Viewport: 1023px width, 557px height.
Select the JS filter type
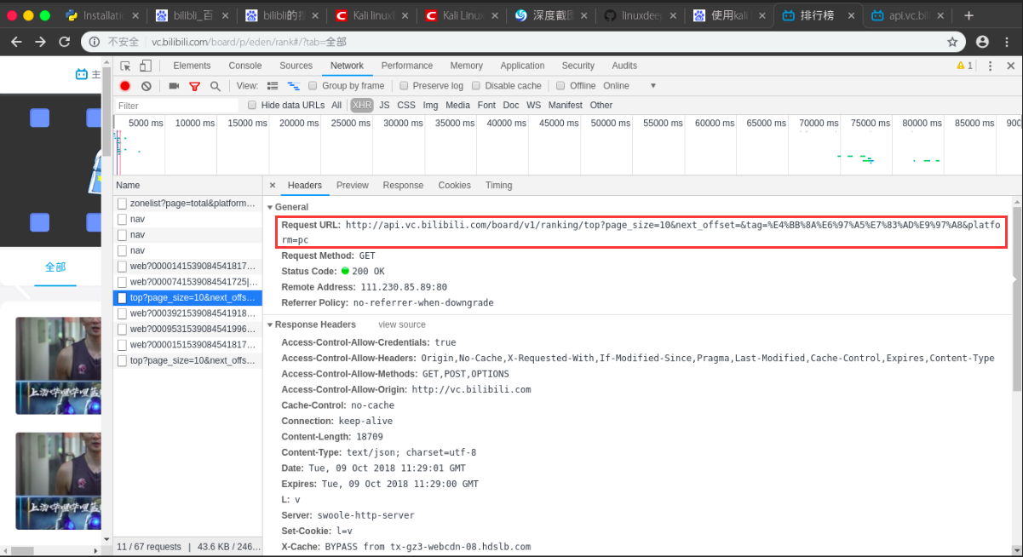384,106
